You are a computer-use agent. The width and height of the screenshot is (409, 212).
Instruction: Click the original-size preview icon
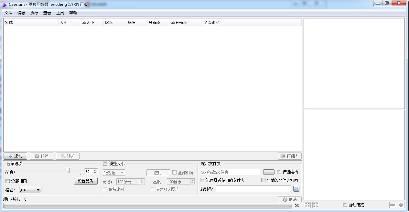click(316, 205)
